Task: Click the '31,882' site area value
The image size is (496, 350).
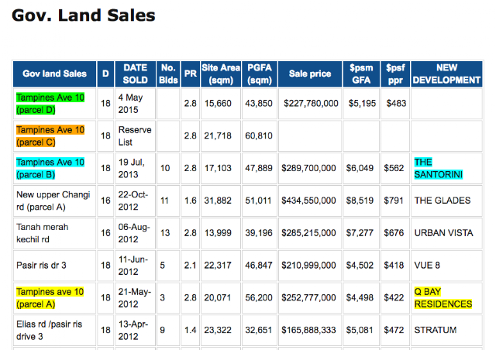Action: (218, 201)
